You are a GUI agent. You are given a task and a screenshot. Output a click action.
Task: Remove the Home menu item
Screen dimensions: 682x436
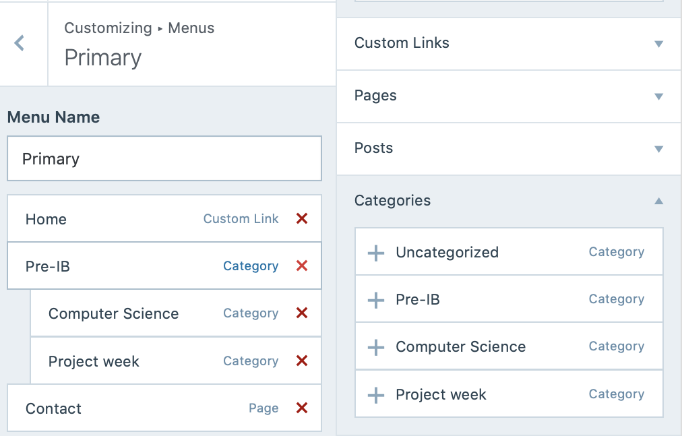pos(302,218)
